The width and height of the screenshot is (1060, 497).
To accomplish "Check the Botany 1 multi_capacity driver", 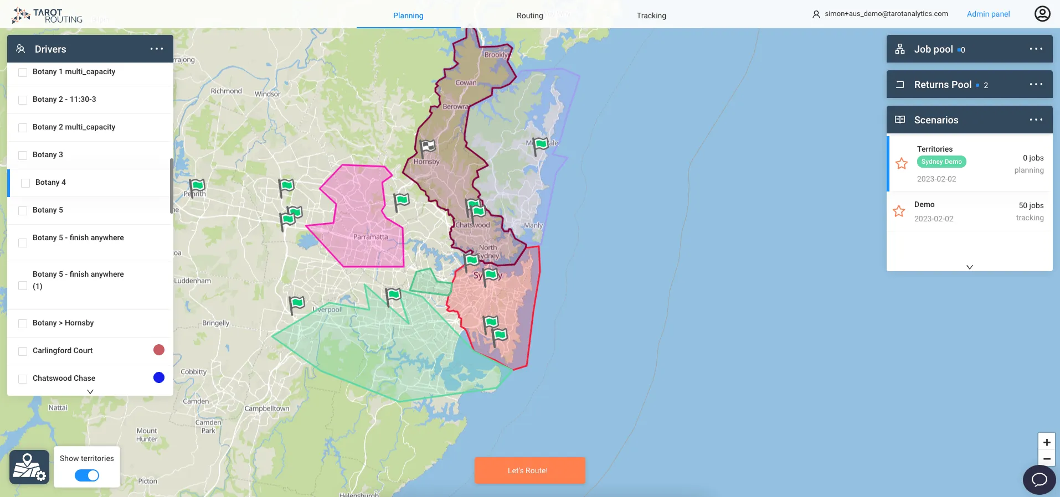I will (23, 73).
